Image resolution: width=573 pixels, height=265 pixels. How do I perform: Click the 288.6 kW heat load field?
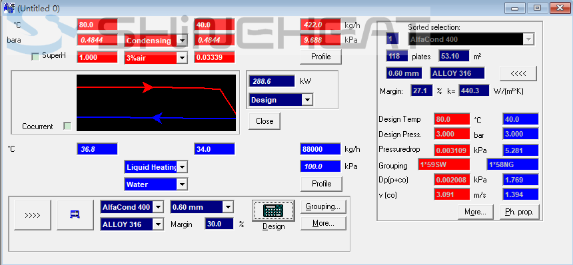coord(272,81)
